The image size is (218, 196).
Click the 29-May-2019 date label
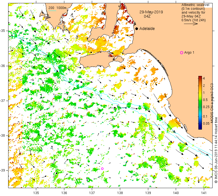[151, 12]
